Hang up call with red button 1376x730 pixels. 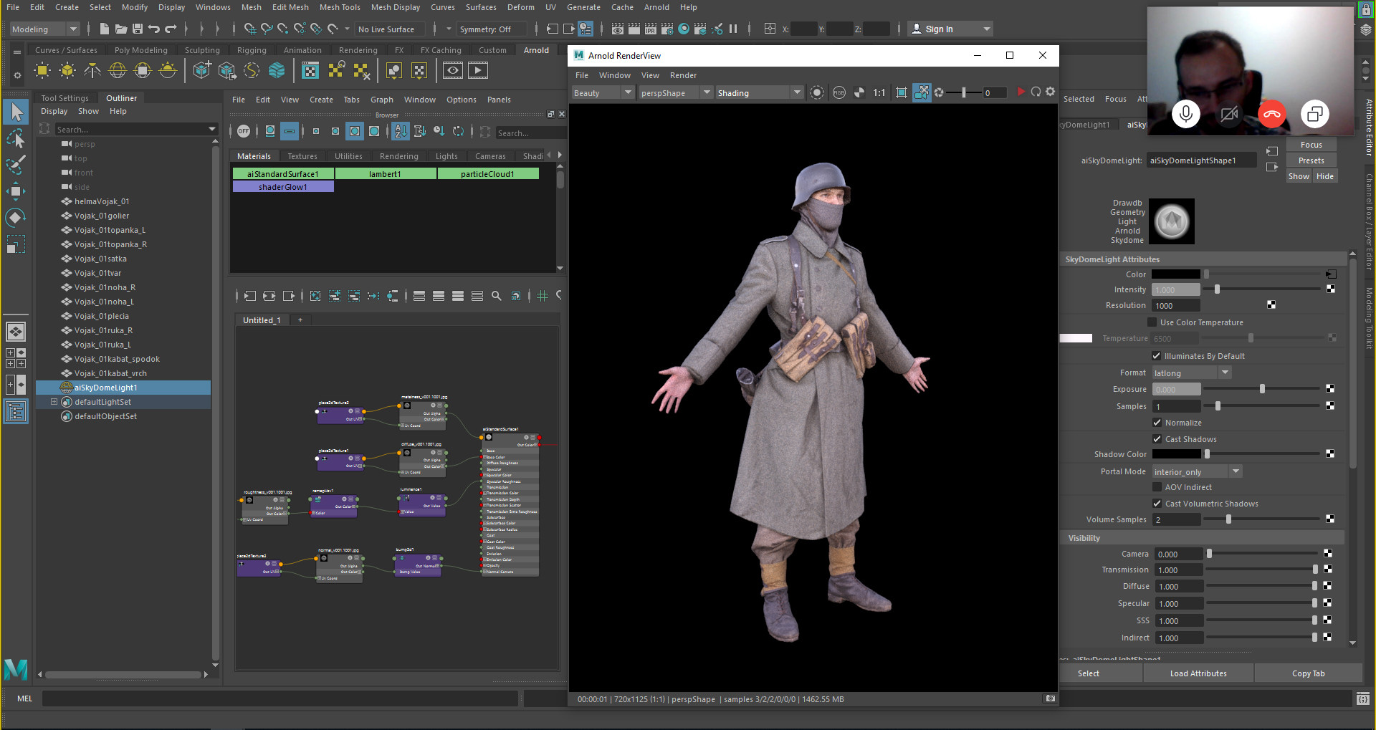(1272, 114)
